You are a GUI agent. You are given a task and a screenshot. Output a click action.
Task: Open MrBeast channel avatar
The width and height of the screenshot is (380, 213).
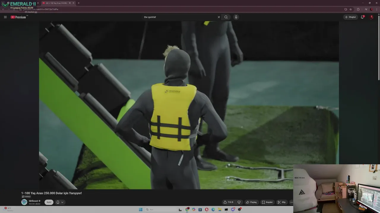(24, 202)
